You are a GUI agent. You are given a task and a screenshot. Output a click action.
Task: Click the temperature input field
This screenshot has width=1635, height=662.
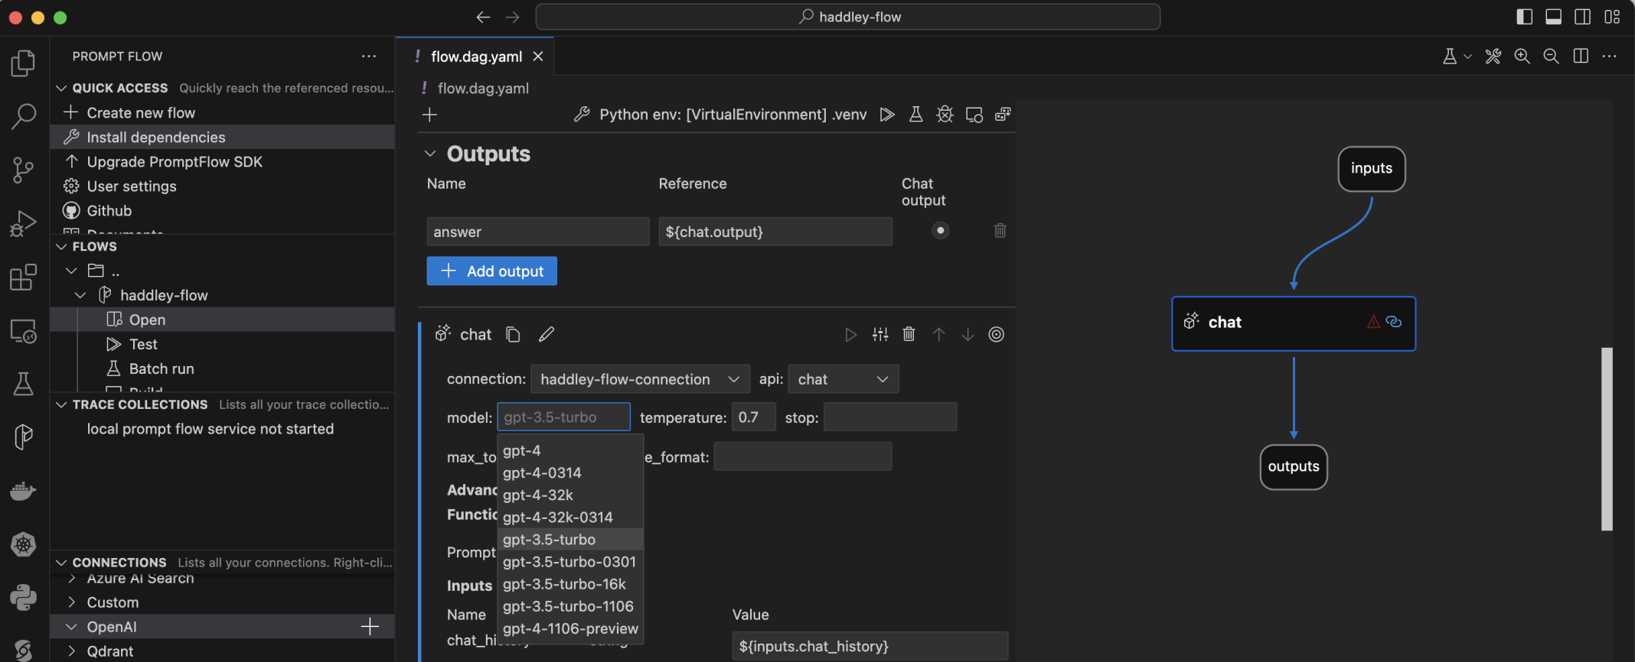[x=752, y=417]
